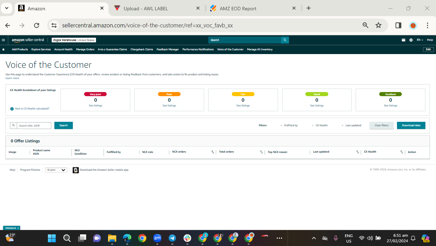The image size is (436, 246).
Task: See listings under Very poor
Action: click(95, 106)
